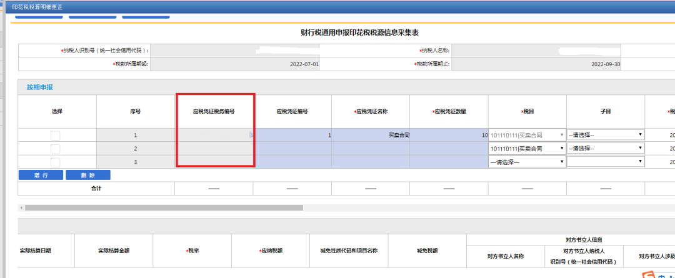Click the sequence number 1 cell

tap(136, 135)
